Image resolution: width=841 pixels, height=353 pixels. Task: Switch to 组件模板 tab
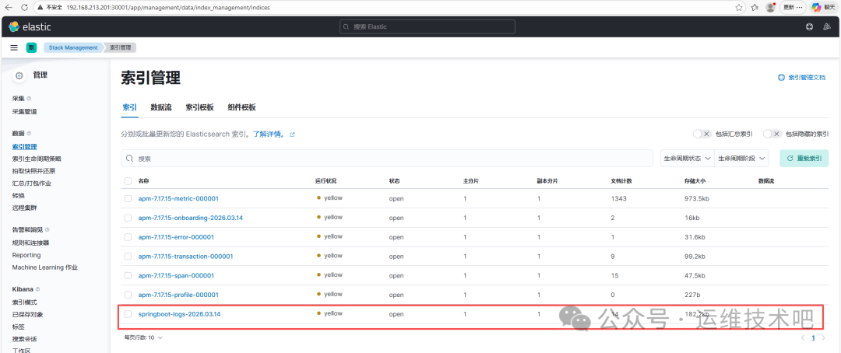tap(242, 107)
